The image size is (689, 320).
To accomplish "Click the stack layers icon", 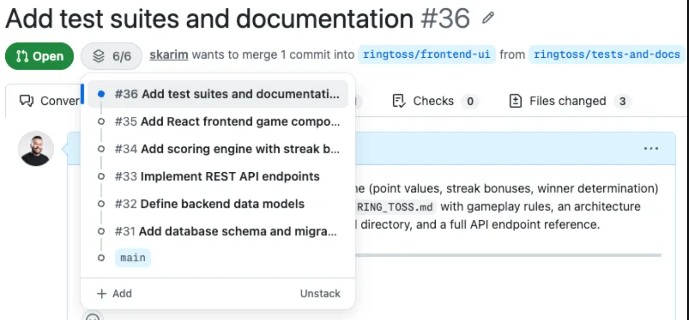I will coord(99,56).
